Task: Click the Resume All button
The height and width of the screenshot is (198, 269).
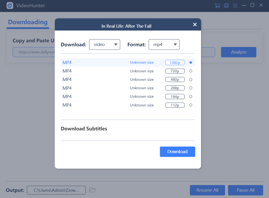Action: coord(207,190)
